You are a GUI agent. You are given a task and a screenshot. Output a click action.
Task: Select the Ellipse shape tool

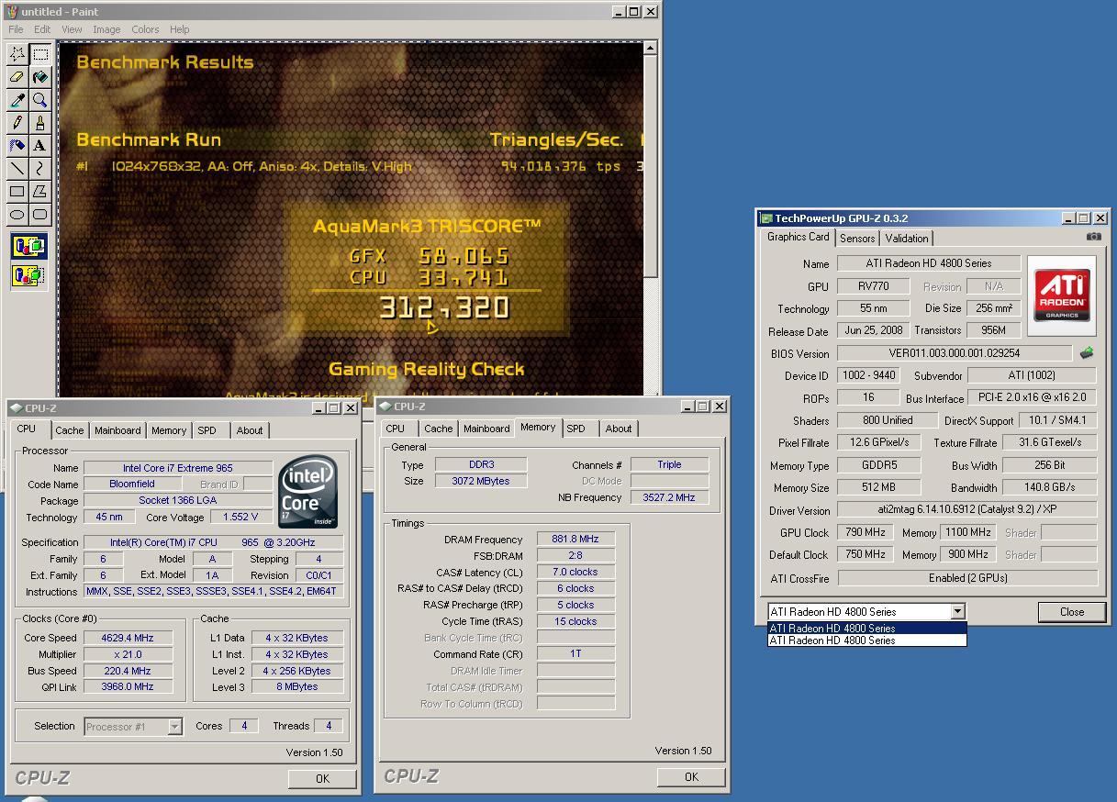[17, 215]
